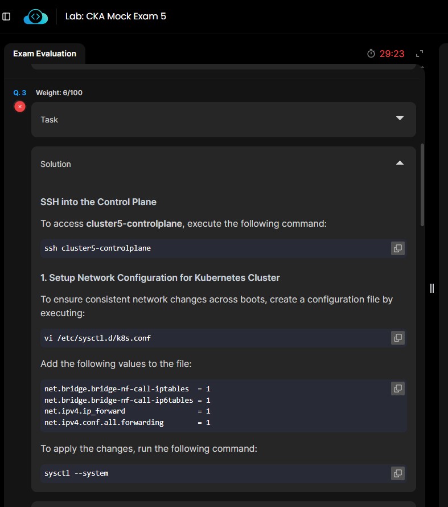Click the fullscreen expand icon
The width and height of the screenshot is (448, 507).
[x=420, y=54]
